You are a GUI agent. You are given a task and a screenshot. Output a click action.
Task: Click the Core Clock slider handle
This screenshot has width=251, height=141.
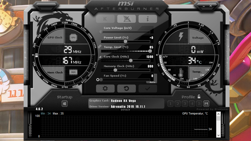[x=131, y=61]
